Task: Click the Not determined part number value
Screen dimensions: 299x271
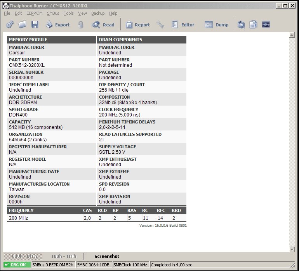Action: click(x=115, y=65)
